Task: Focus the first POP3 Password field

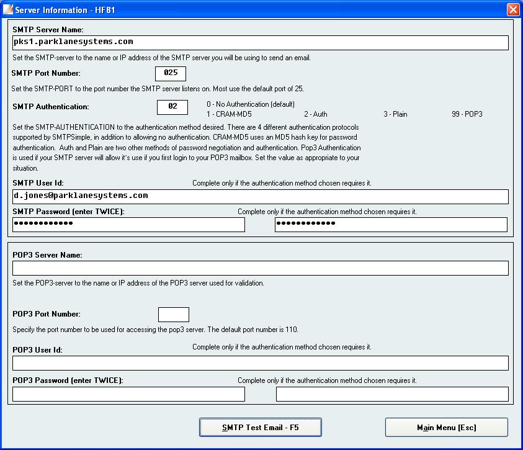Action: tap(128, 394)
